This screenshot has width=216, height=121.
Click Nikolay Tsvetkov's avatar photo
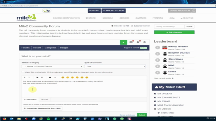(165, 47)
